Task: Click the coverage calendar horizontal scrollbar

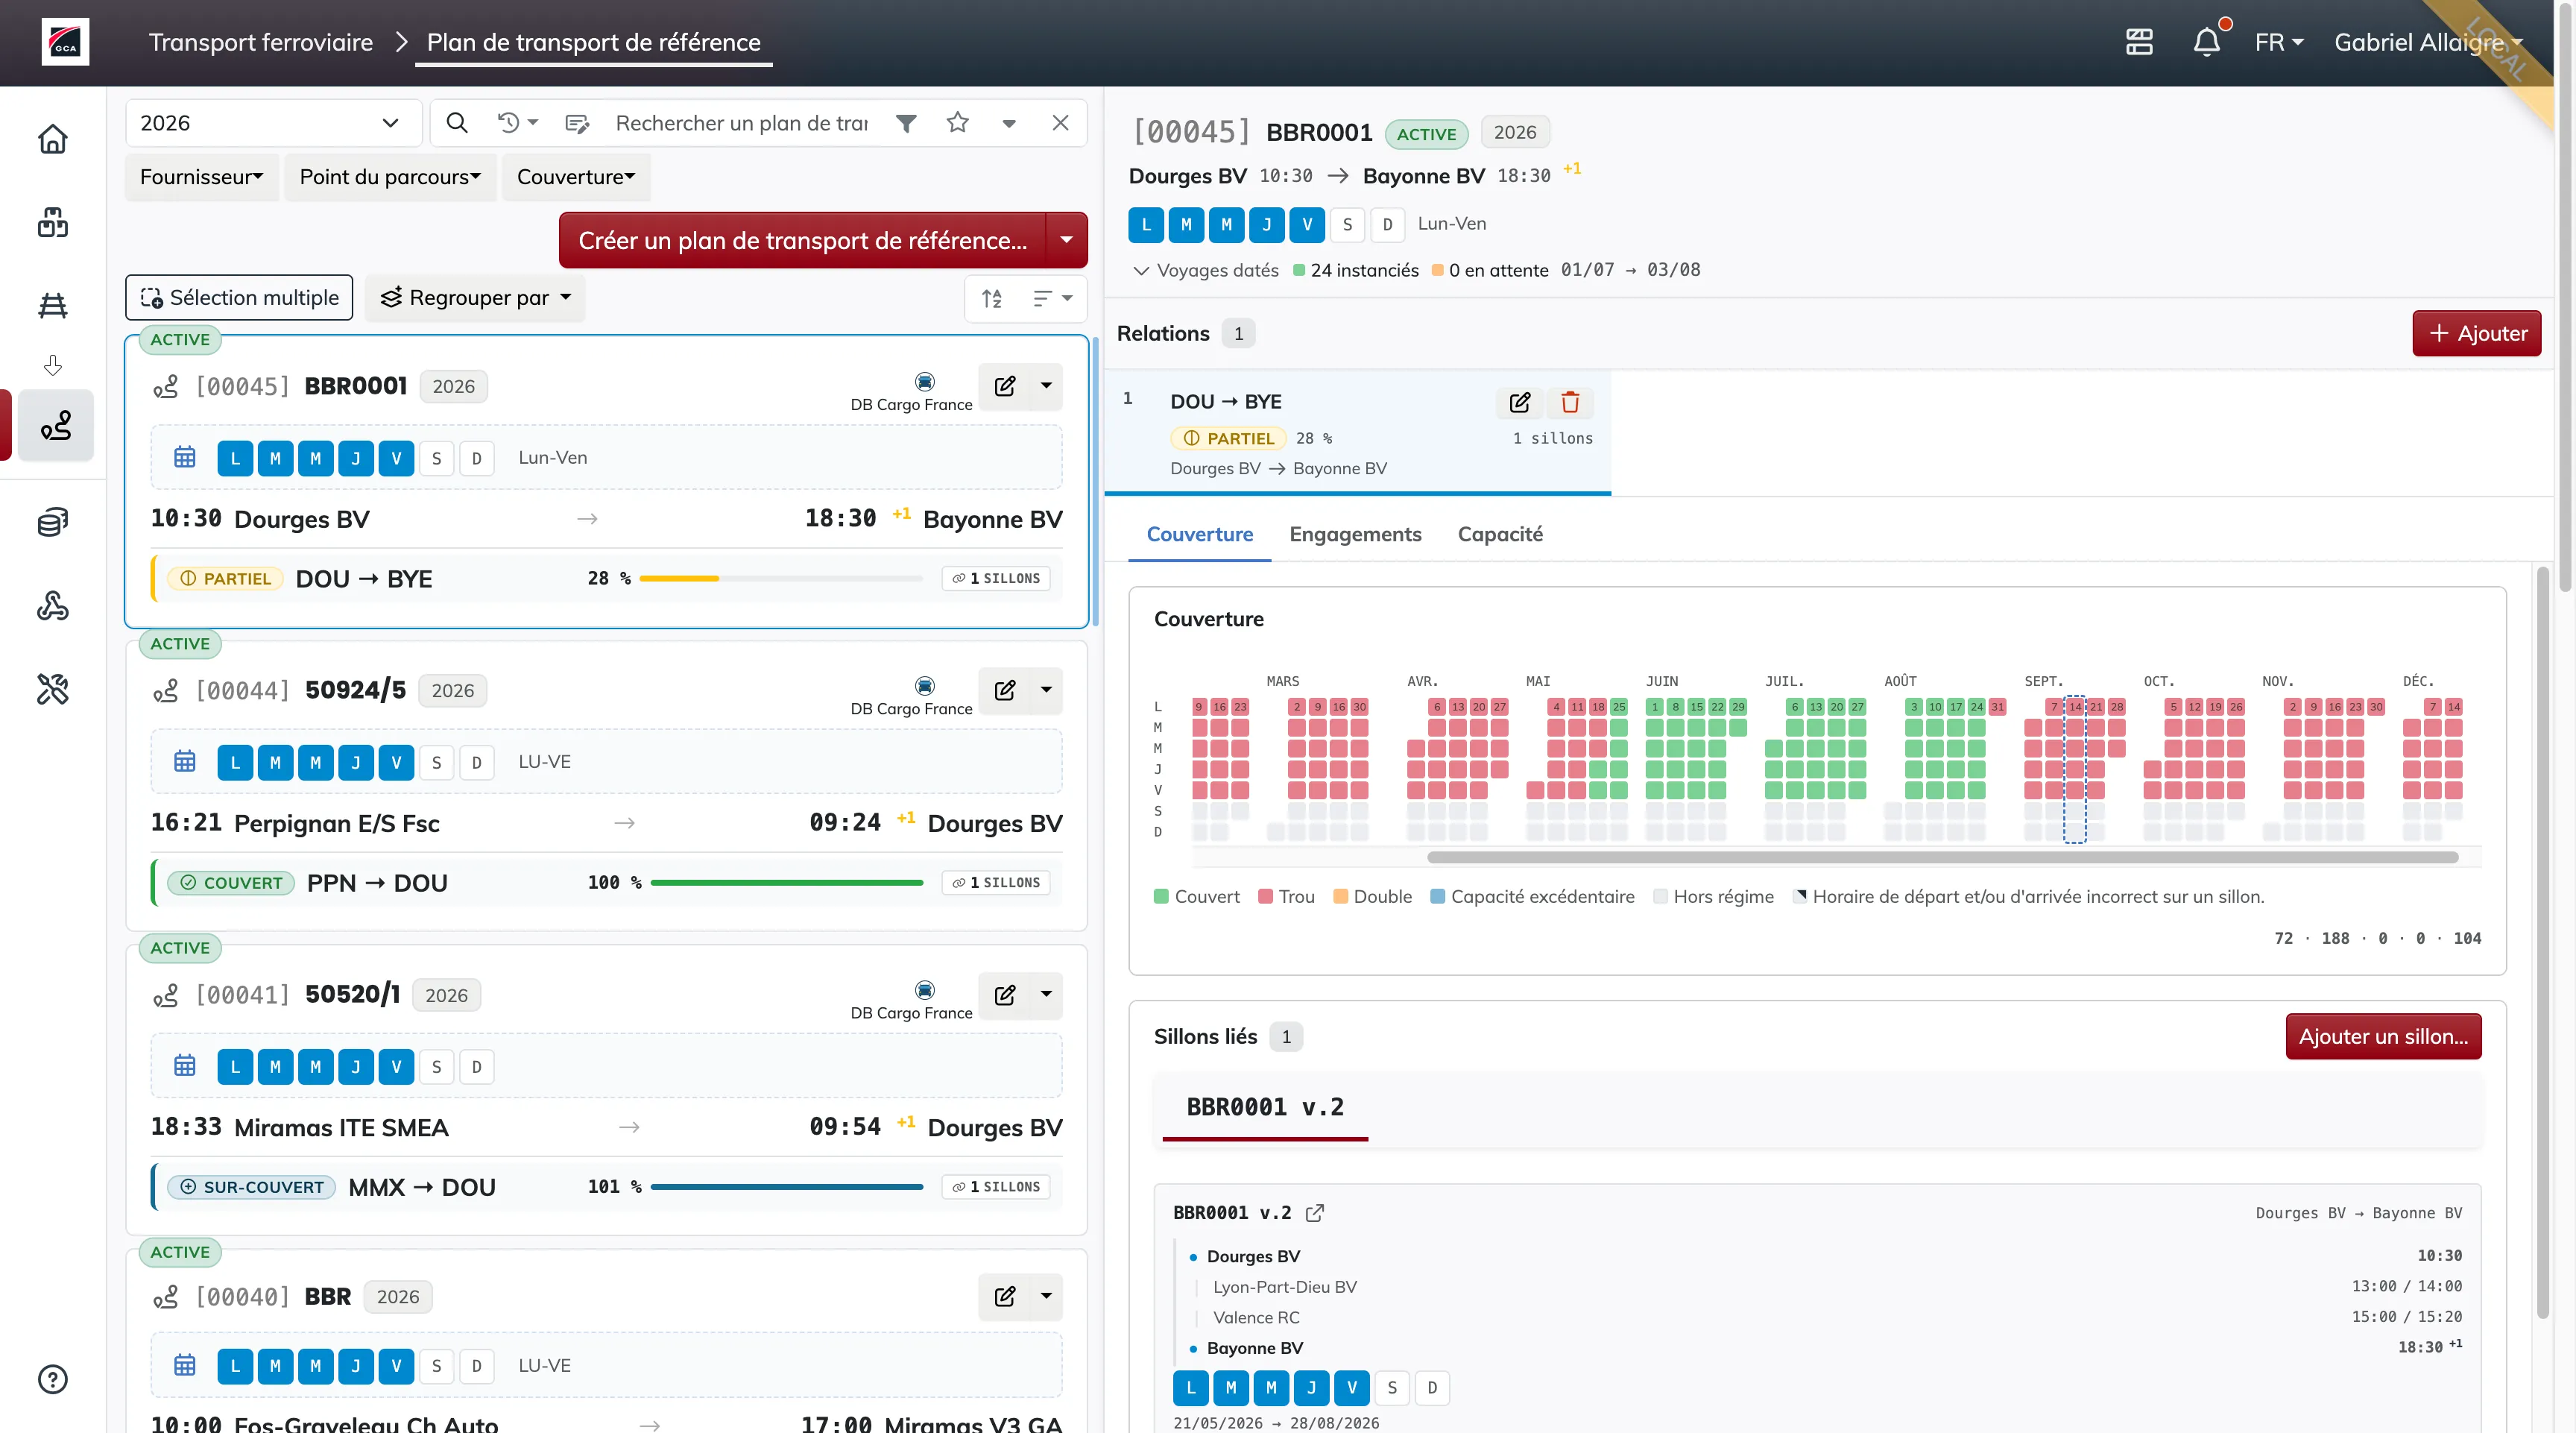Action: [1943, 857]
